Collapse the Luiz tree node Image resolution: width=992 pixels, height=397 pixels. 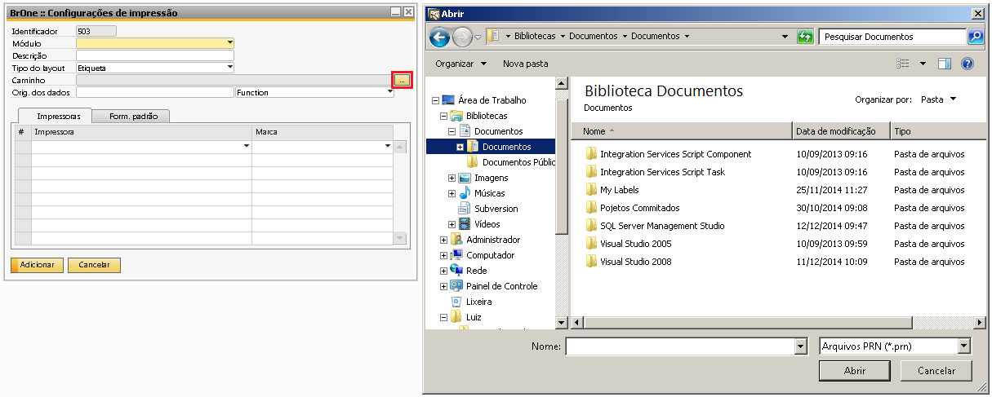pyautogui.click(x=444, y=317)
